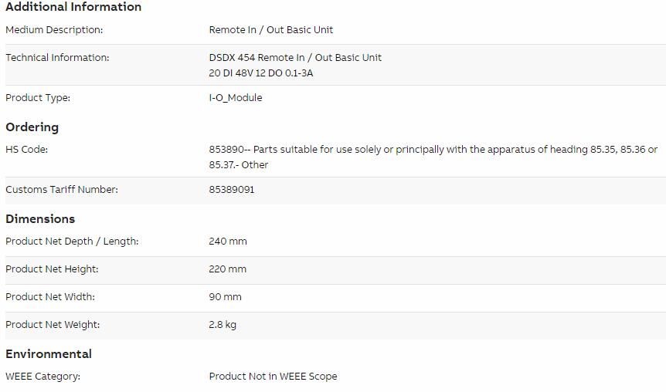Select the 2.8 kg weight value

pyautogui.click(x=223, y=325)
